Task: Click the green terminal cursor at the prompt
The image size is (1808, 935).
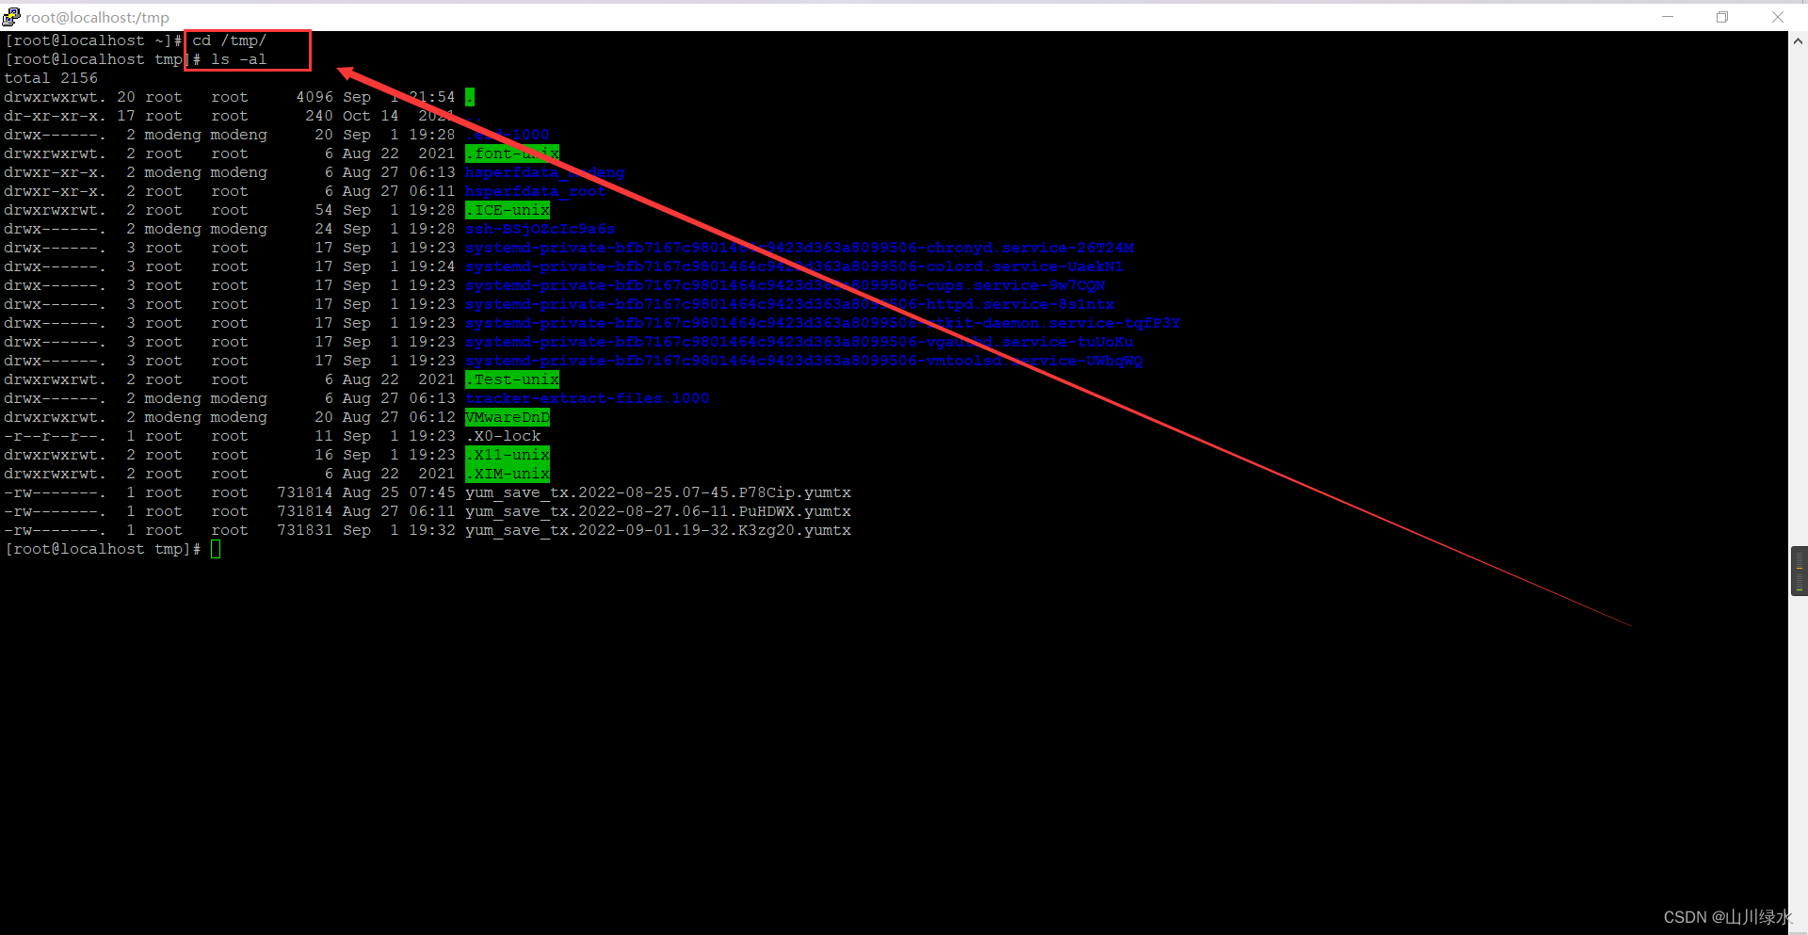Action: pyautogui.click(x=216, y=549)
